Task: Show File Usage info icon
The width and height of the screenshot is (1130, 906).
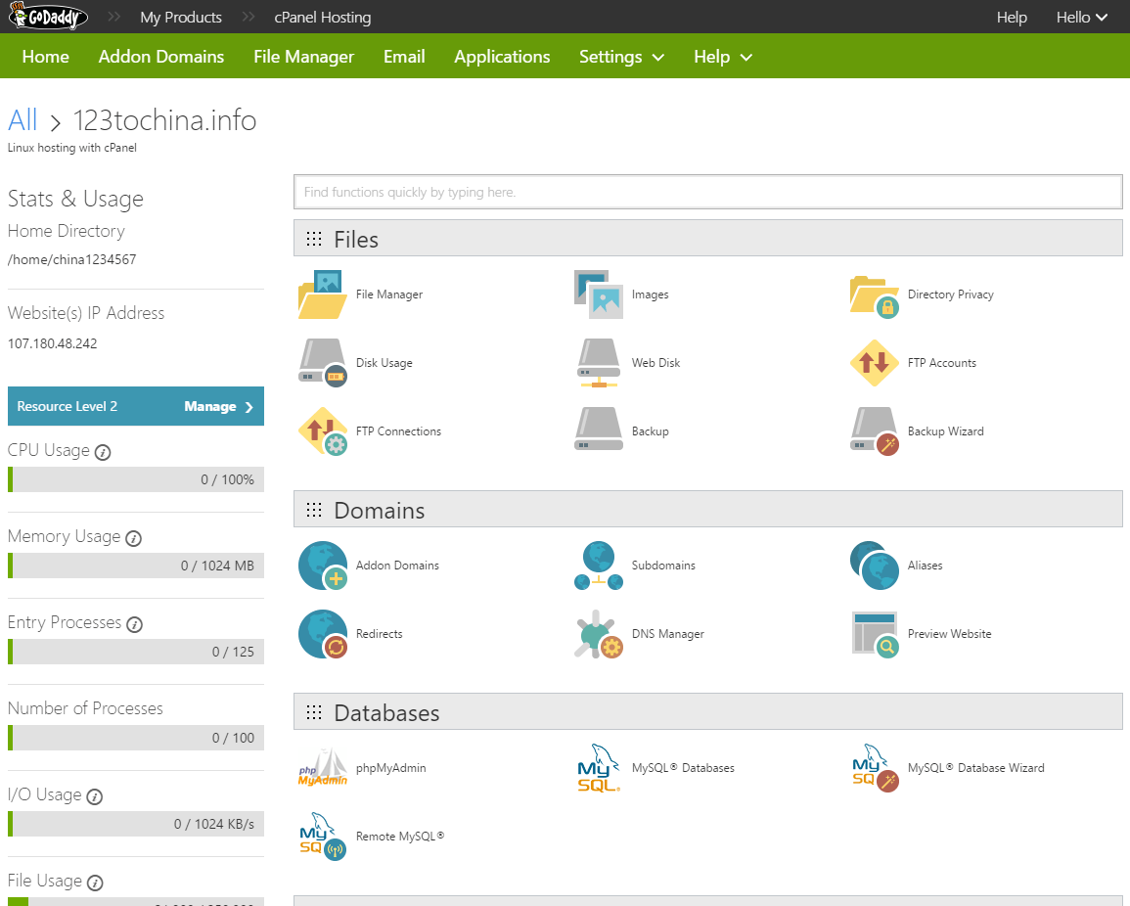Action: (95, 883)
